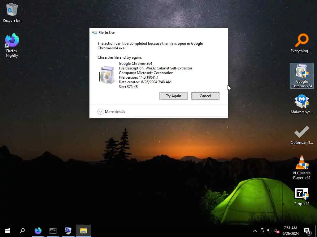Click "Date created: 6/26/2024 7:48 AM" text

coord(145,82)
